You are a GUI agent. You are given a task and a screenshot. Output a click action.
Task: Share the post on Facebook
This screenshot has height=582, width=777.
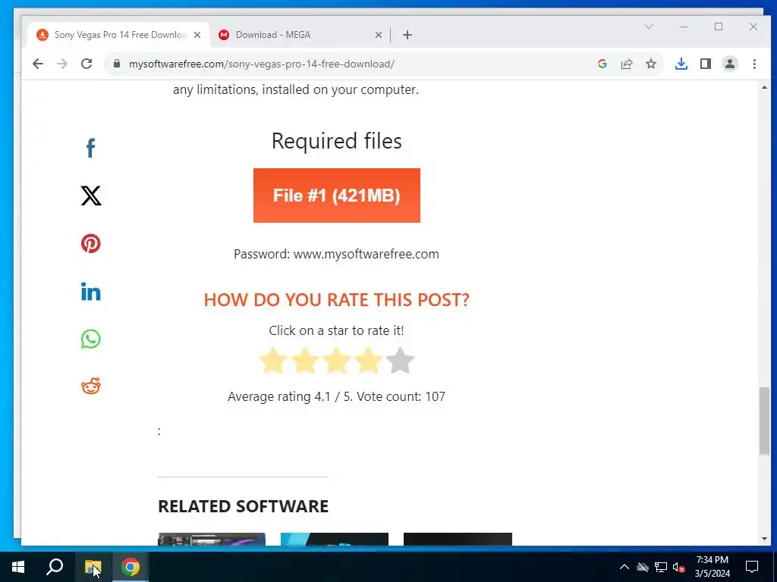(91, 148)
